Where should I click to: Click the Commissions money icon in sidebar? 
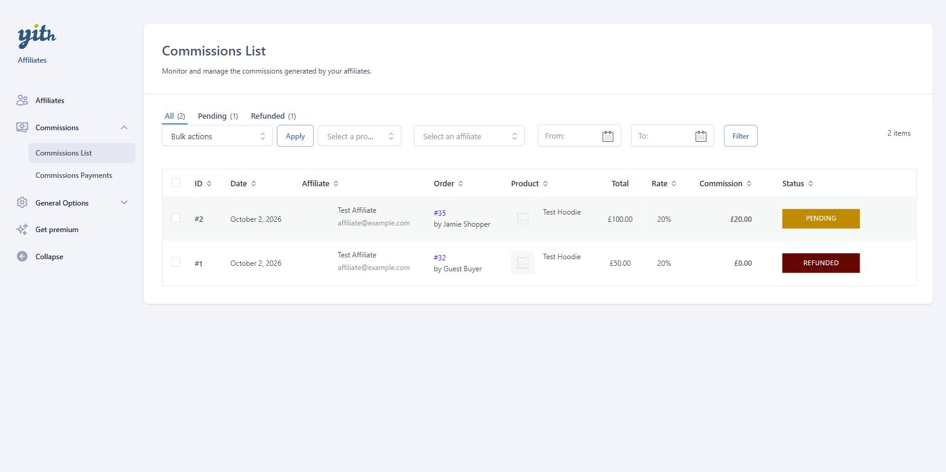(22, 127)
